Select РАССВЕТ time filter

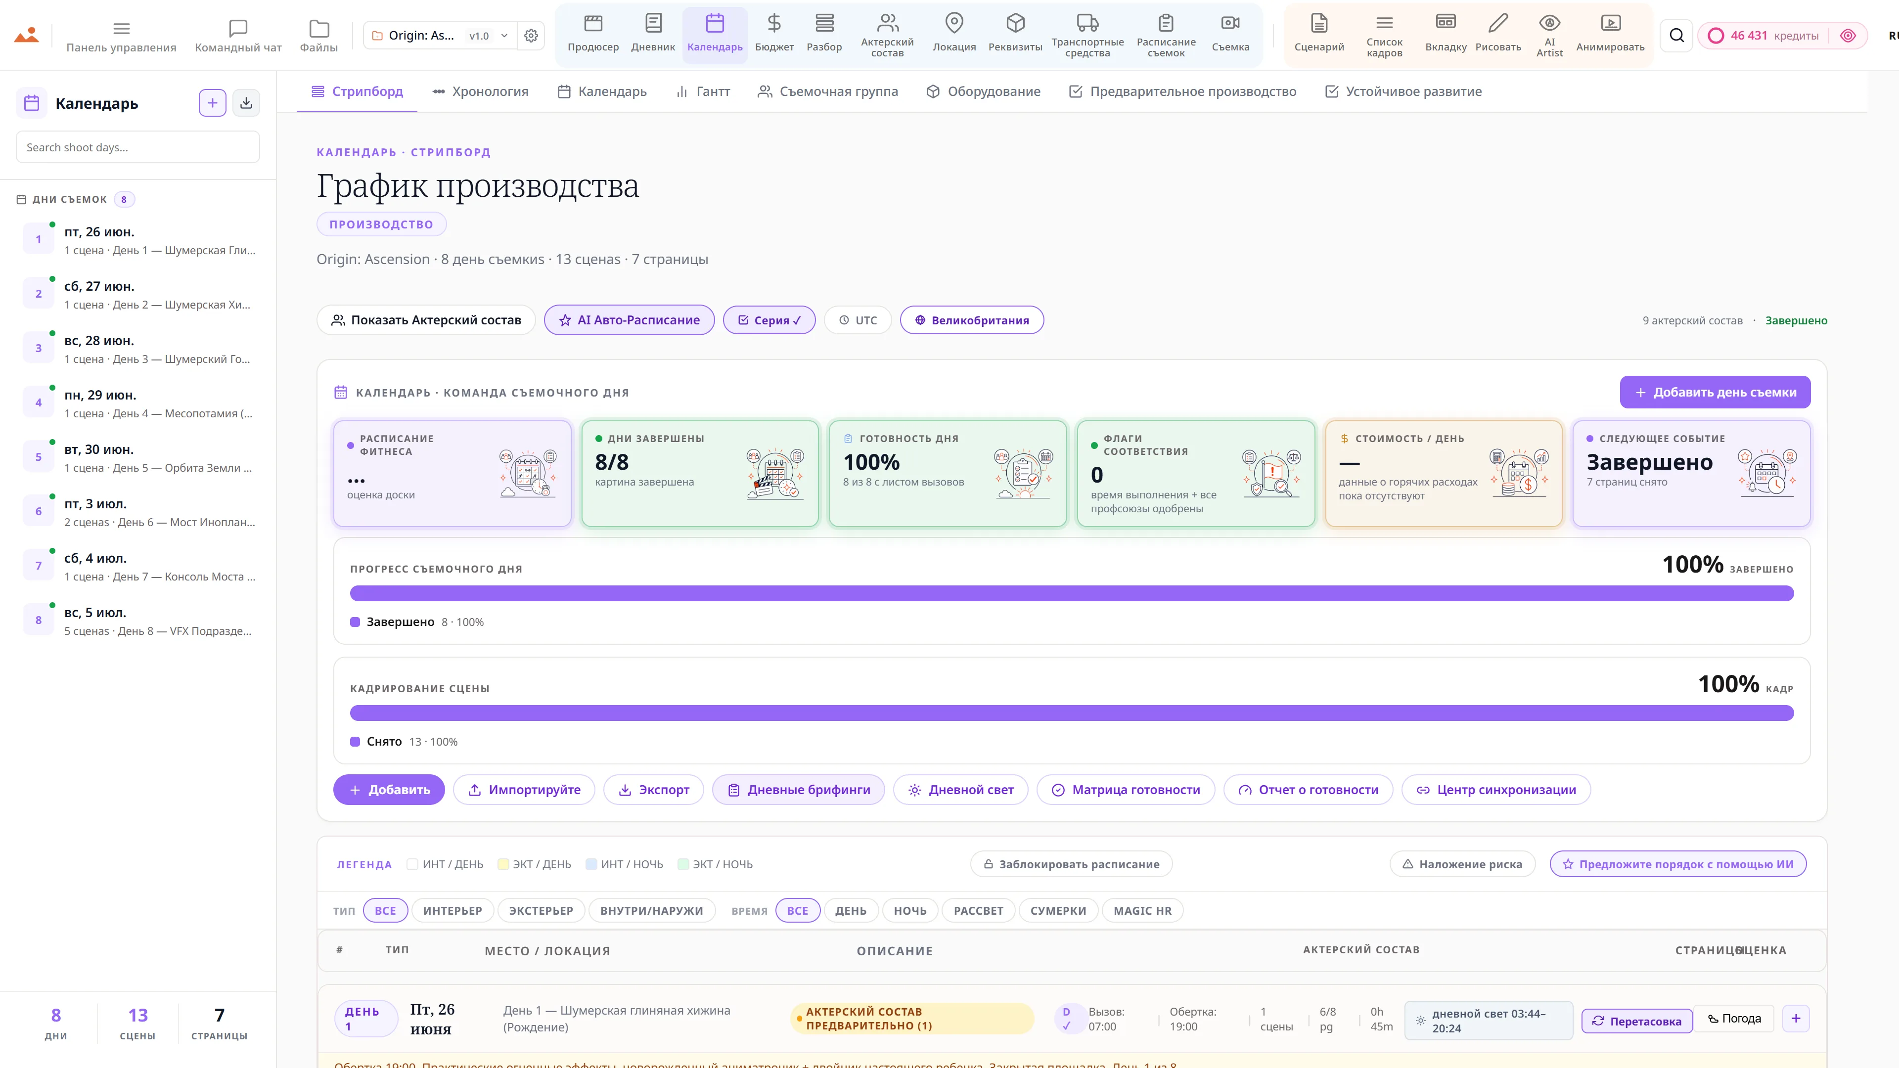(978, 910)
